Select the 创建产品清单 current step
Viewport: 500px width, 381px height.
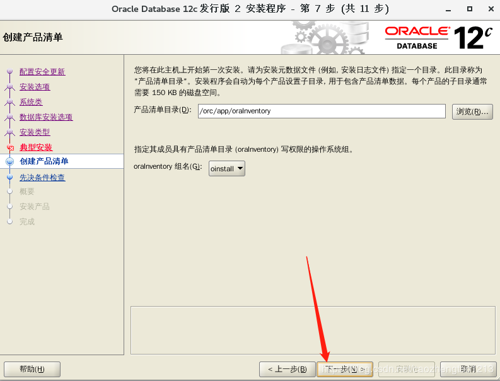[44, 161]
